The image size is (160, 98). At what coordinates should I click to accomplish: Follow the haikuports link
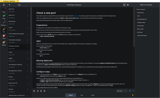[x=76, y=16]
